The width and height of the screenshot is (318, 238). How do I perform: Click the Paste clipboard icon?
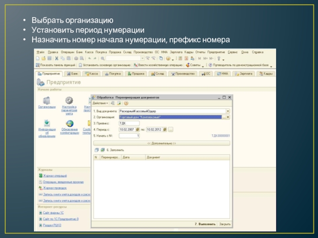click(x=68, y=58)
